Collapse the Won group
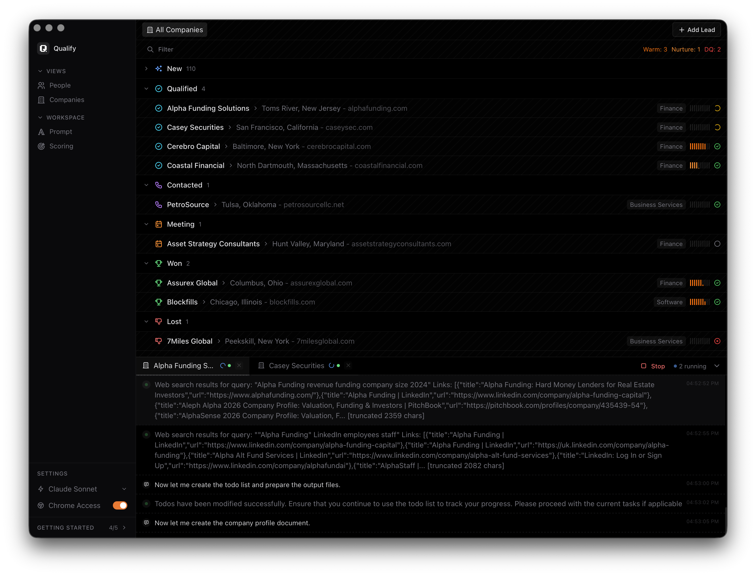This screenshot has height=576, width=756. pos(146,263)
